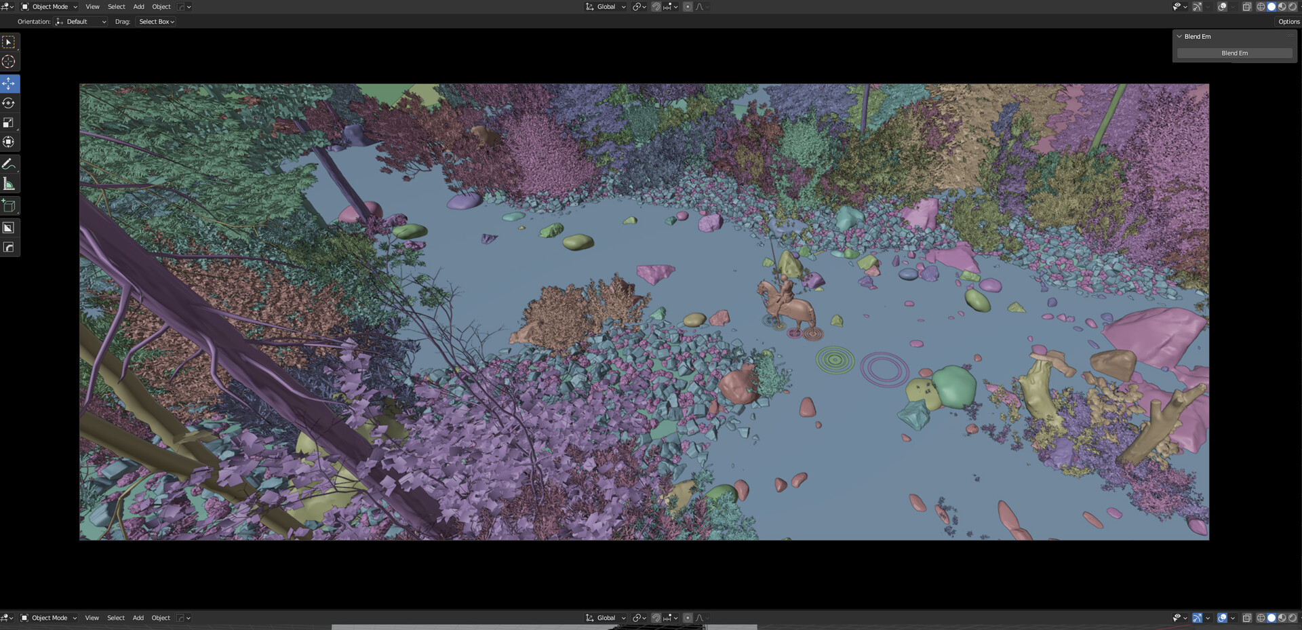Select solid shading in bottom viewport header
Image resolution: width=1302 pixels, height=630 pixels.
1271,618
